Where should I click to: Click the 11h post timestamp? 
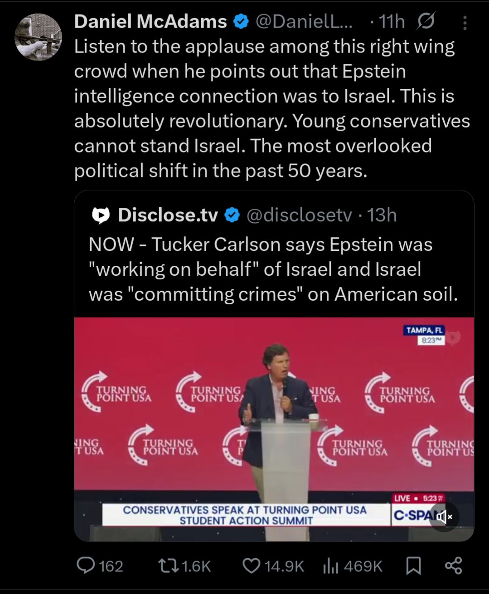click(x=392, y=21)
